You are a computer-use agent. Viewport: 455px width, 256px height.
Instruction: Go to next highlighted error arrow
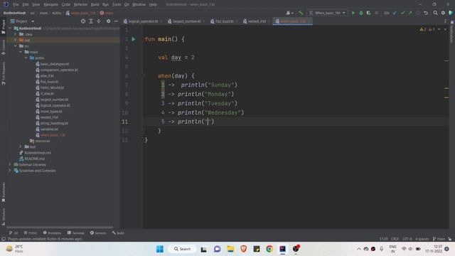(445, 29)
